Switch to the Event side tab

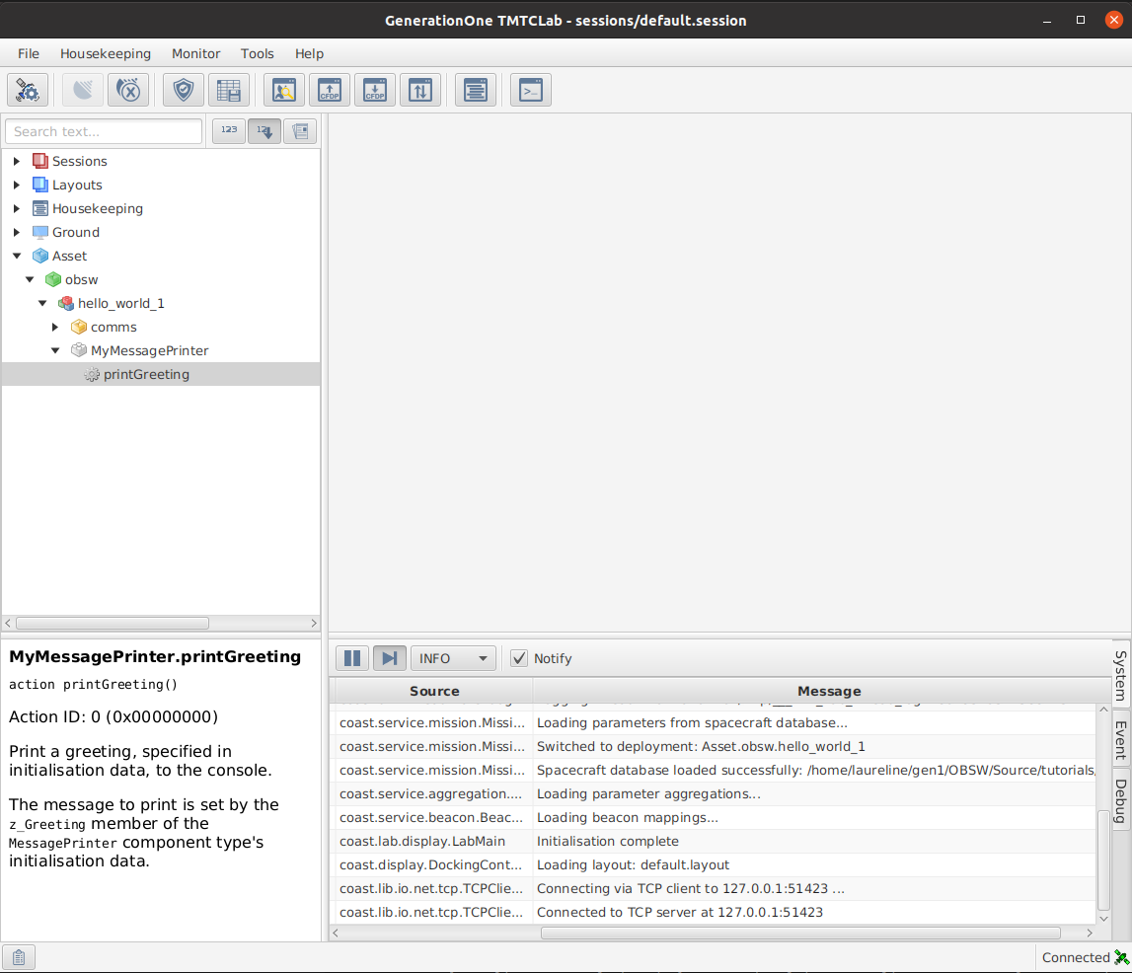point(1121,738)
